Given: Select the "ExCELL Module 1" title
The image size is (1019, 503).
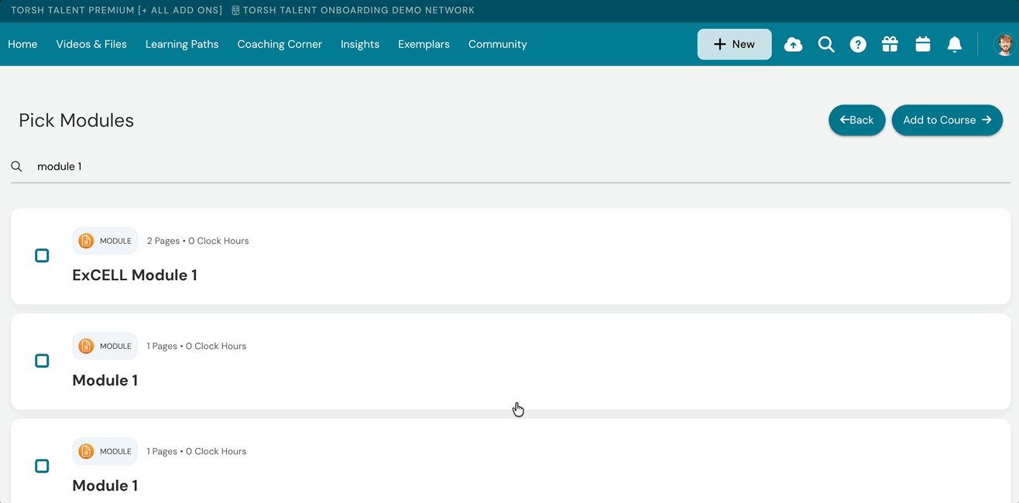Looking at the screenshot, I should (x=135, y=275).
